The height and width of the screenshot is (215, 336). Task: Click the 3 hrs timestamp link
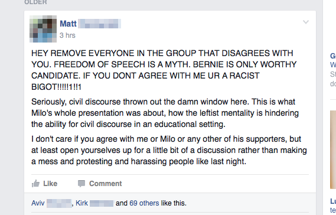(x=67, y=35)
